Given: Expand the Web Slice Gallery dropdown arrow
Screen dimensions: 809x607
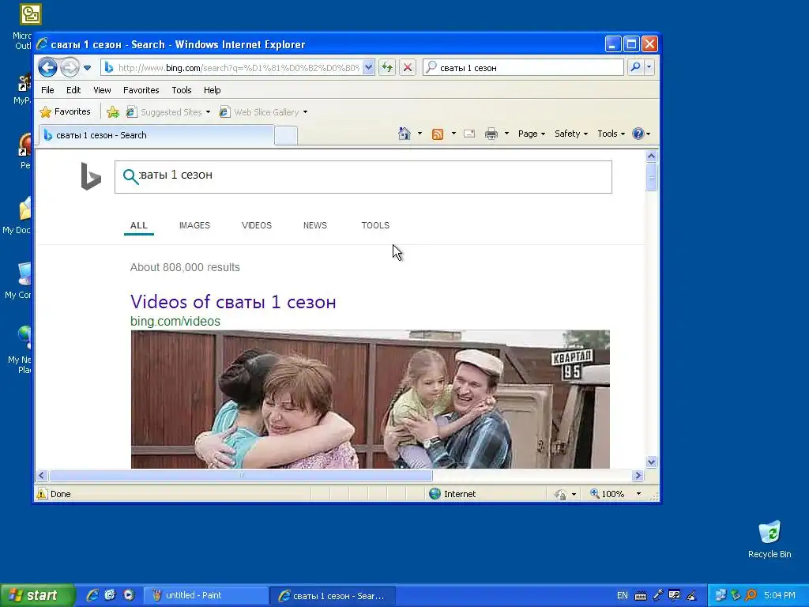Looking at the screenshot, I should tap(306, 112).
